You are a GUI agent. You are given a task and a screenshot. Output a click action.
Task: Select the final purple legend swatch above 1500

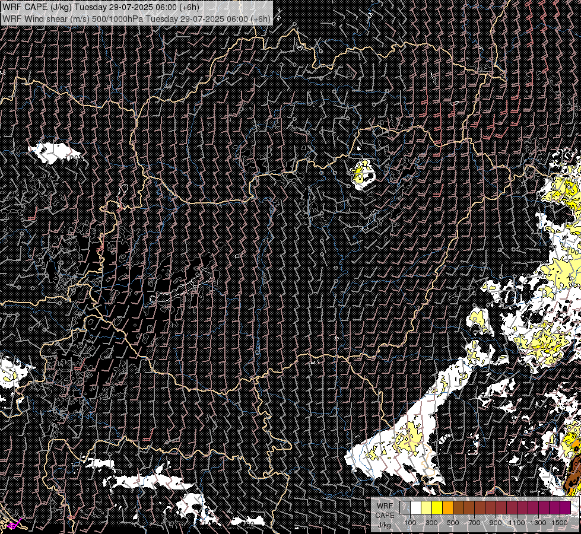pyautogui.click(x=566, y=507)
